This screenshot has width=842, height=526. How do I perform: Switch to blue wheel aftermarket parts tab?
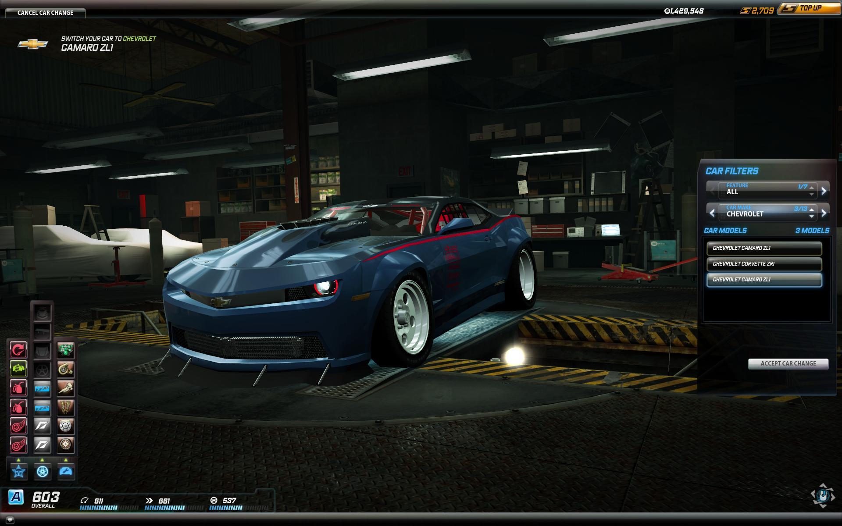coord(43,471)
